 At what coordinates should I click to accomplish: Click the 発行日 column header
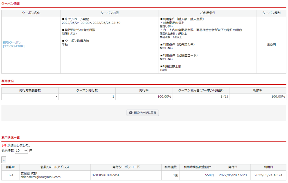point(233,167)
